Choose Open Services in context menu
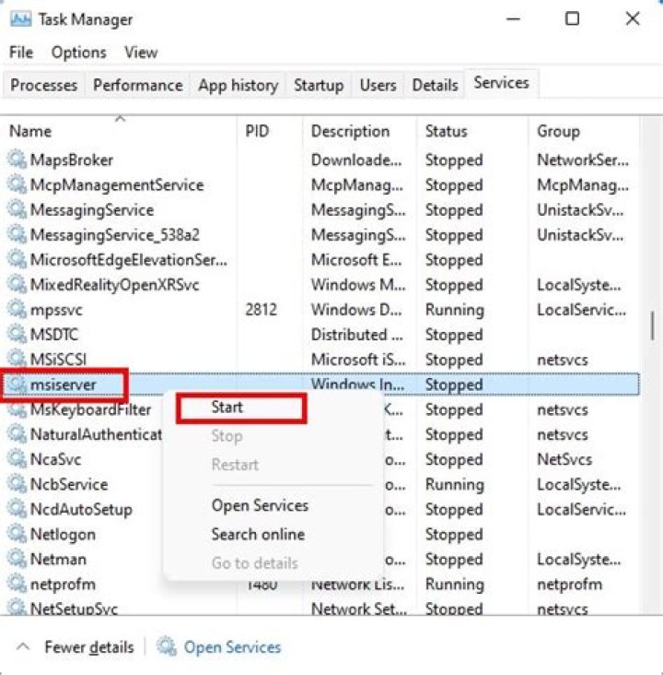Image resolution: width=663 pixels, height=675 pixels. click(x=260, y=505)
